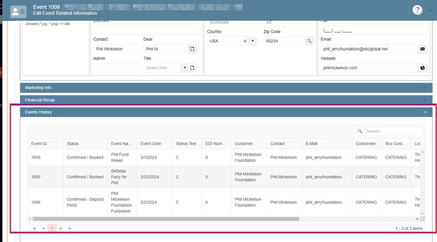Screen dimensions: 437x242
Task: Click the Zip Code search magnifier icon
Action: coord(309,41)
